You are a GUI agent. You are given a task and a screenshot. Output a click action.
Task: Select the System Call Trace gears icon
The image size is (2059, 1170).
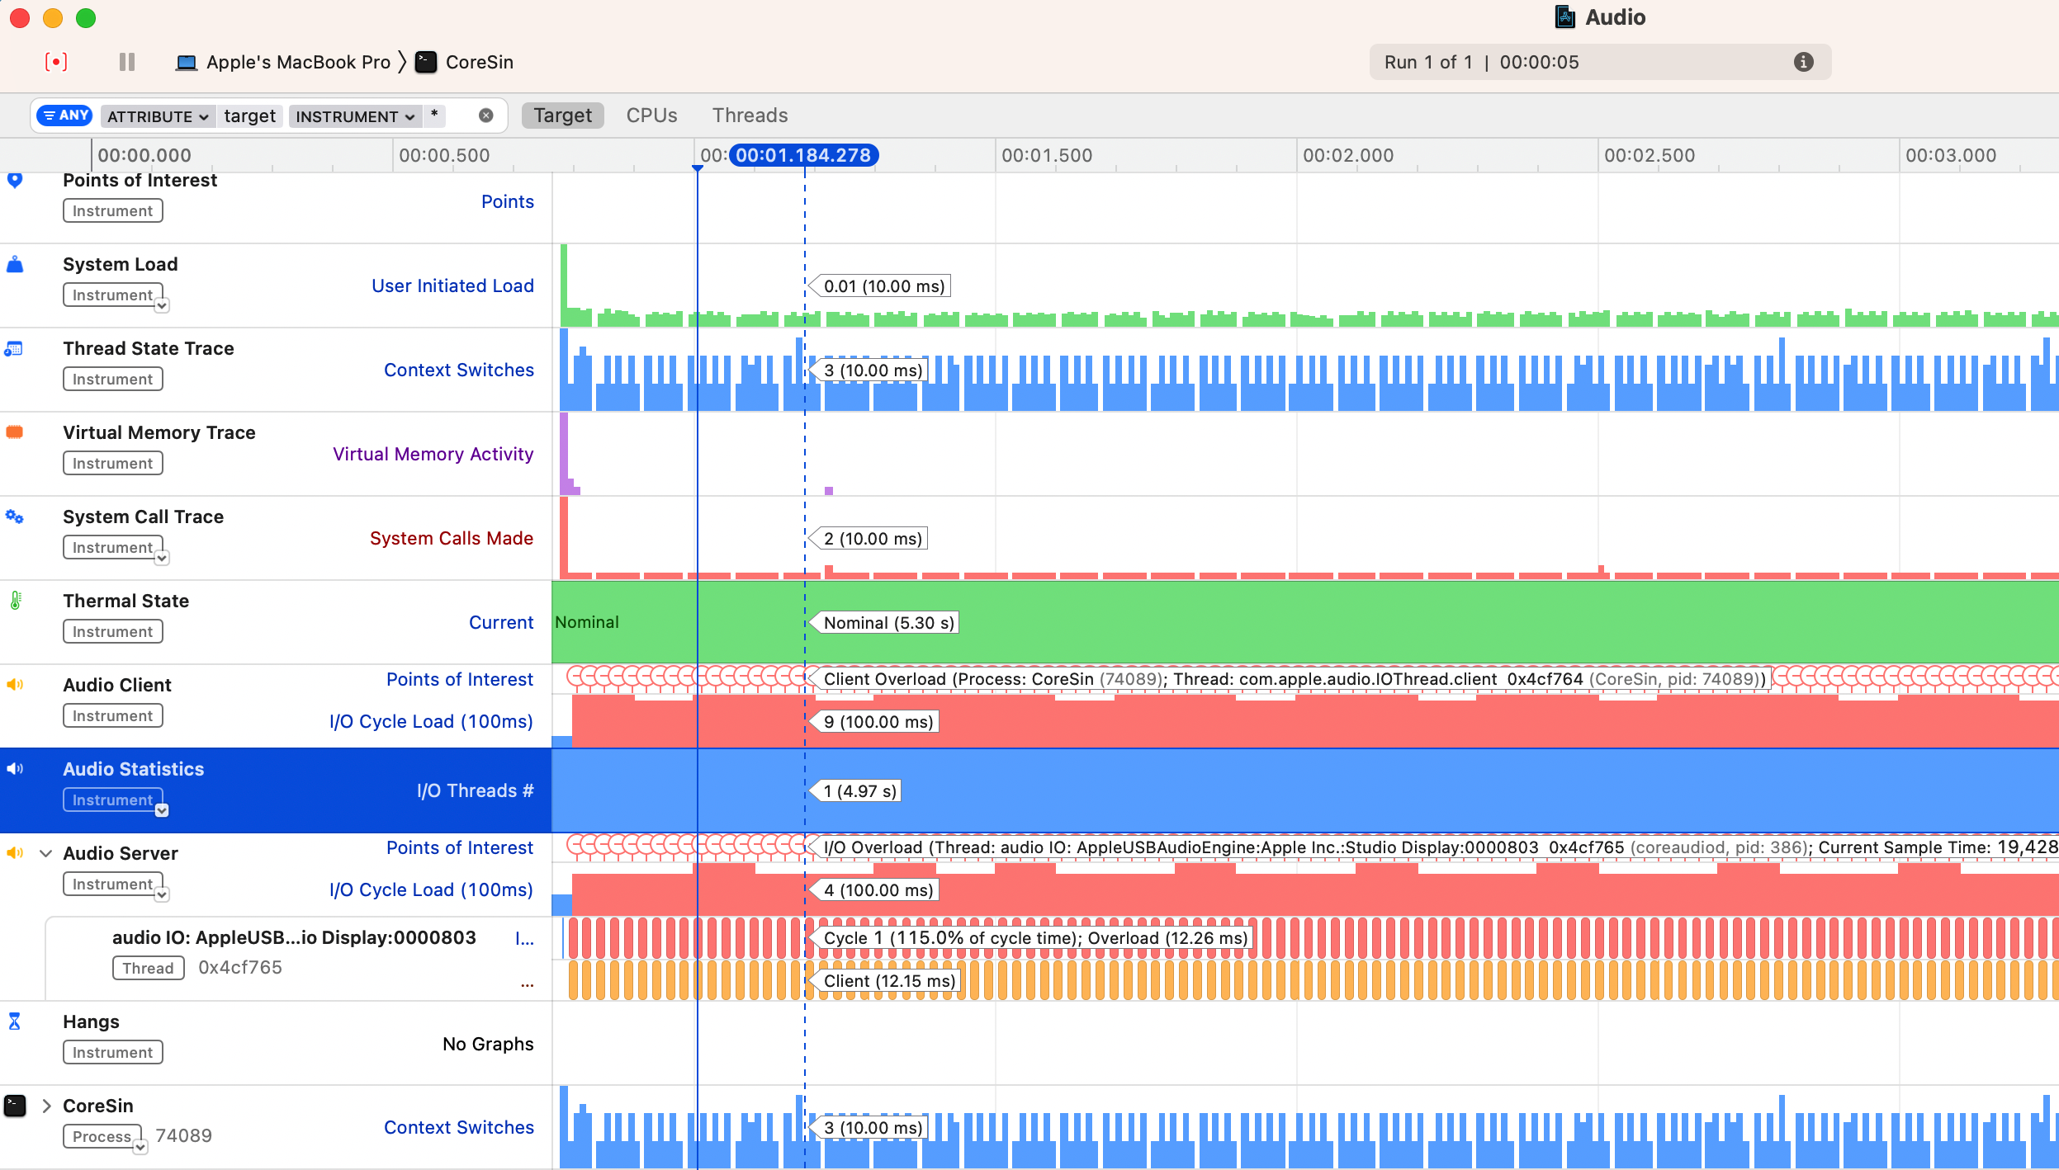pyautogui.click(x=15, y=517)
